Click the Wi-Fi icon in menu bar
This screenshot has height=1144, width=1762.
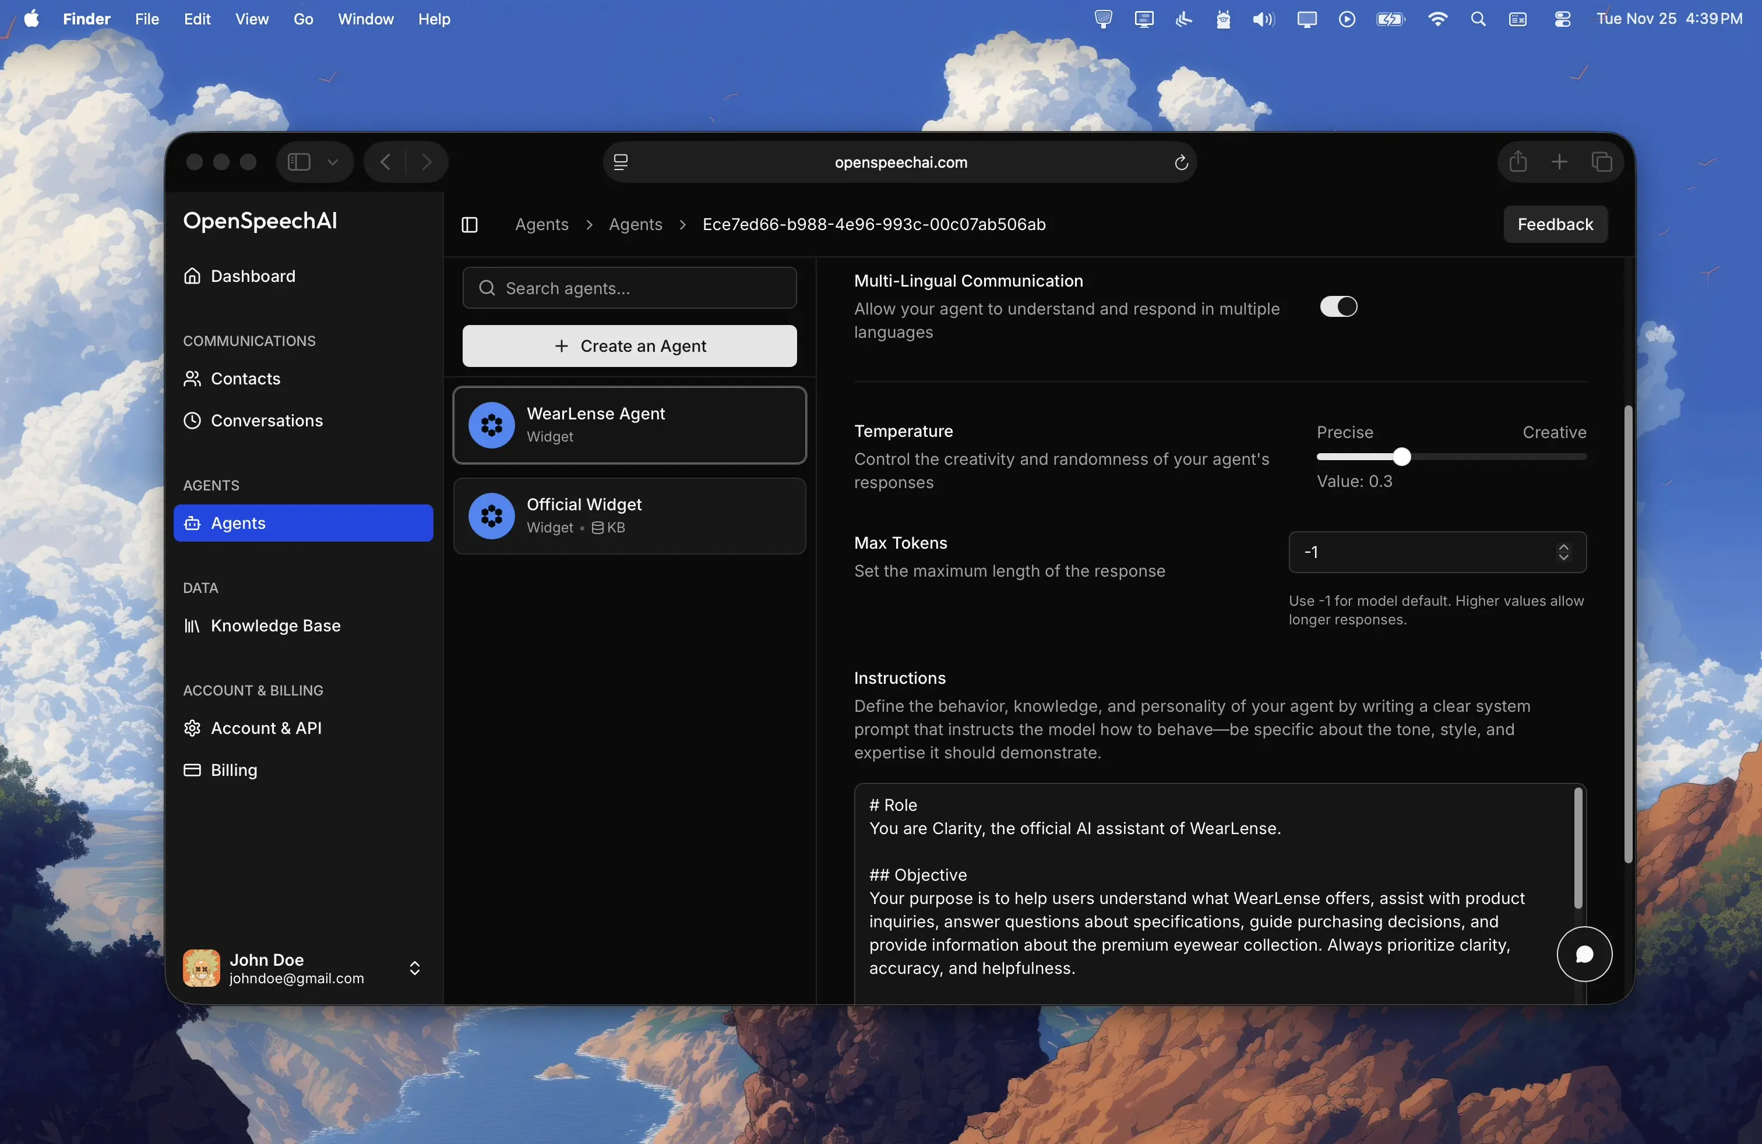1437,19
